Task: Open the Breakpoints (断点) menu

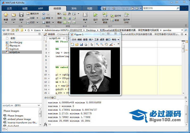Action: tap(85, 18)
